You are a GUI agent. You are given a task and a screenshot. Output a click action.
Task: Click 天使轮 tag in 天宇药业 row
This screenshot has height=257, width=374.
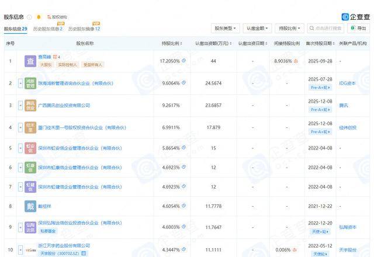tap(320, 254)
